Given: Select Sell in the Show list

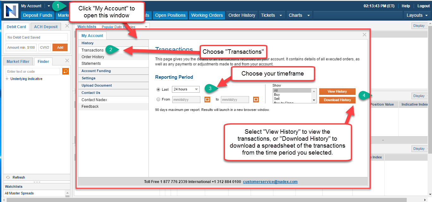Looking at the screenshot, I should pos(292,99).
